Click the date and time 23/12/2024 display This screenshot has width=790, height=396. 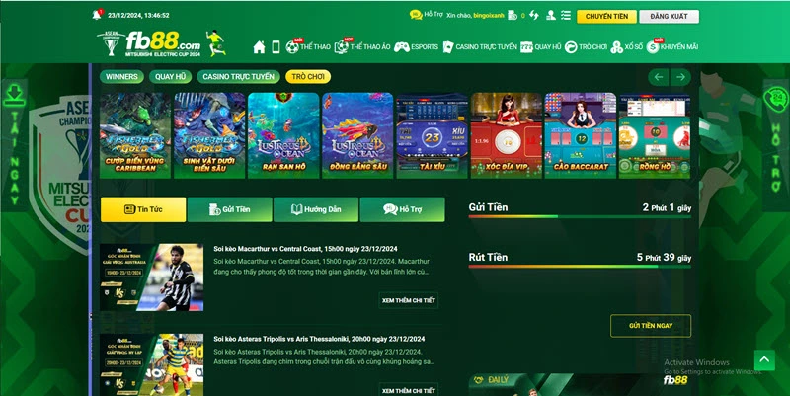click(138, 15)
